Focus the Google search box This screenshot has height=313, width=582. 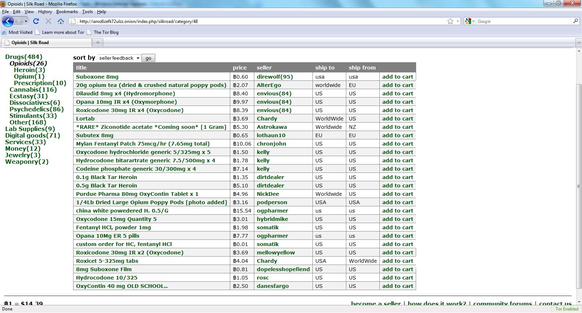pos(524,21)
